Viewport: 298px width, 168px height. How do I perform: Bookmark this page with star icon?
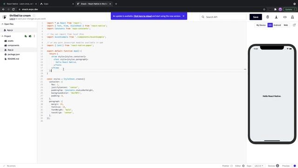tap(264, 9)
